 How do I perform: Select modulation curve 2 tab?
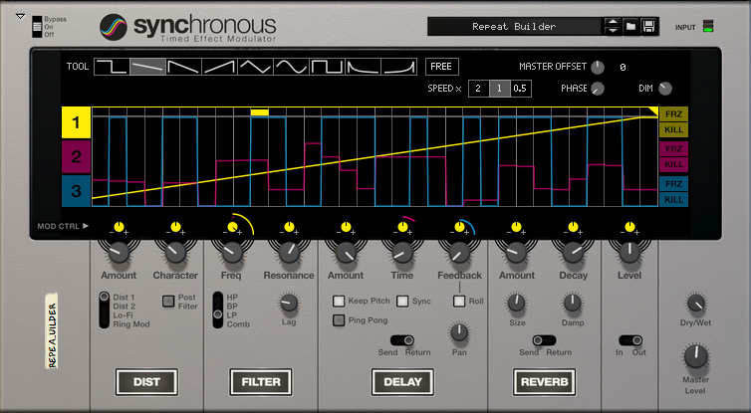[x=76, y=157]
